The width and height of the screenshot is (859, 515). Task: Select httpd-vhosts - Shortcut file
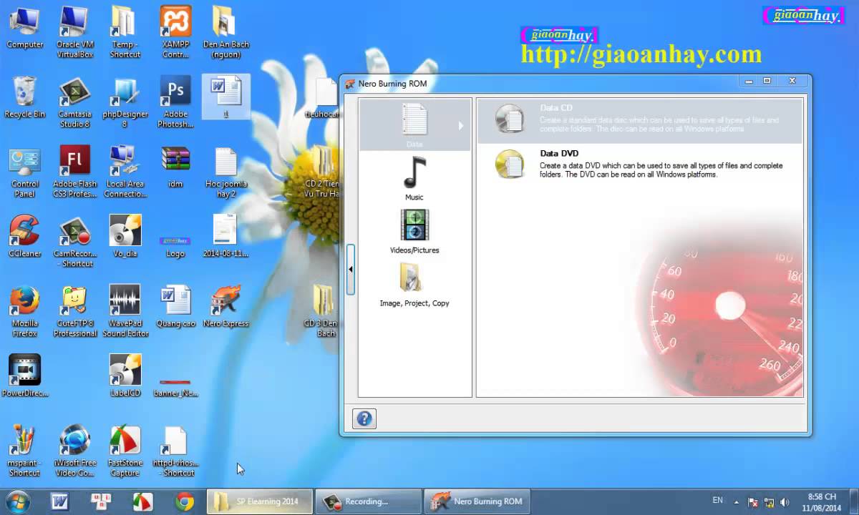tap(175, 451)
